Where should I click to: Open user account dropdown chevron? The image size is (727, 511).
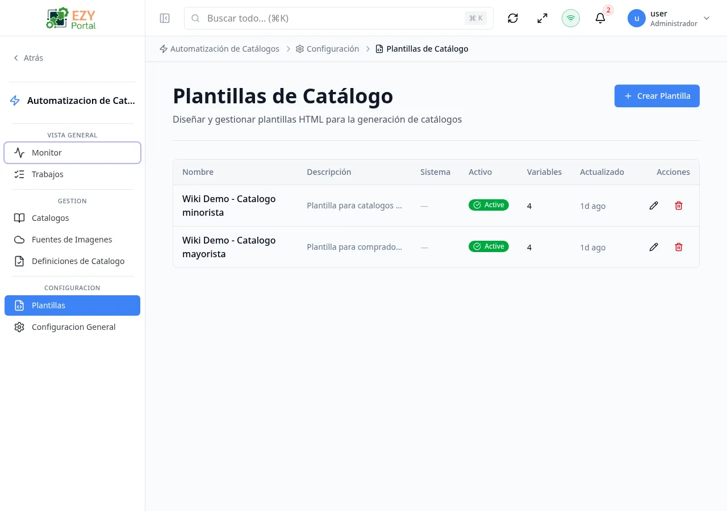pyautogui.click(x=707, y=18)
